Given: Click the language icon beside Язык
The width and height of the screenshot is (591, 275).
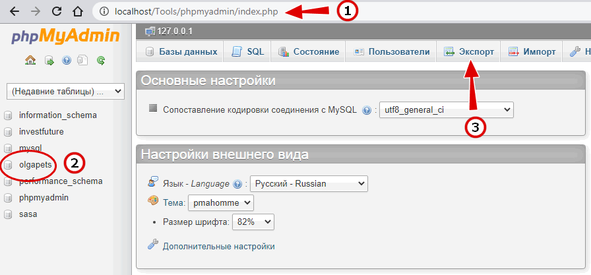Looking at the screenshot, I should click(x=152, y=182).
